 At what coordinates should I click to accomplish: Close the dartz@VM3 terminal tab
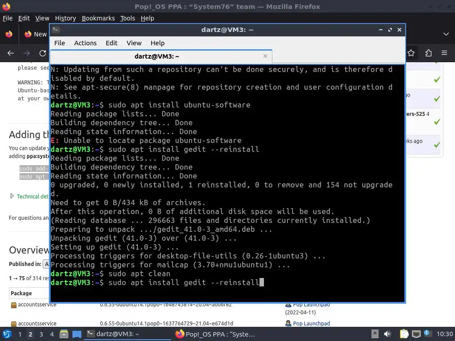(265, 56)
